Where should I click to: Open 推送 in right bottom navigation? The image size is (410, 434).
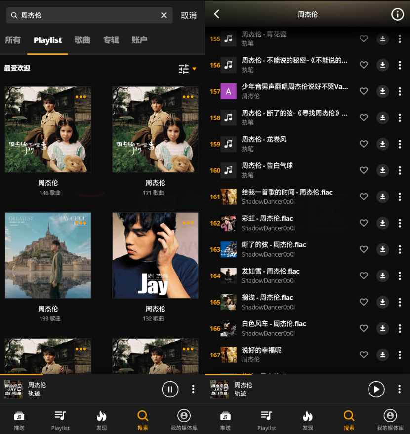[225, 420]
